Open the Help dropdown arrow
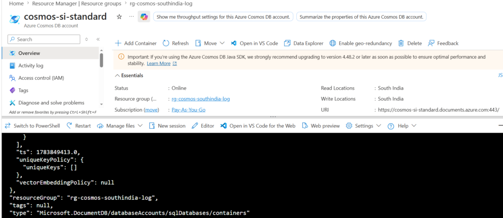 [x=414, y=126]
